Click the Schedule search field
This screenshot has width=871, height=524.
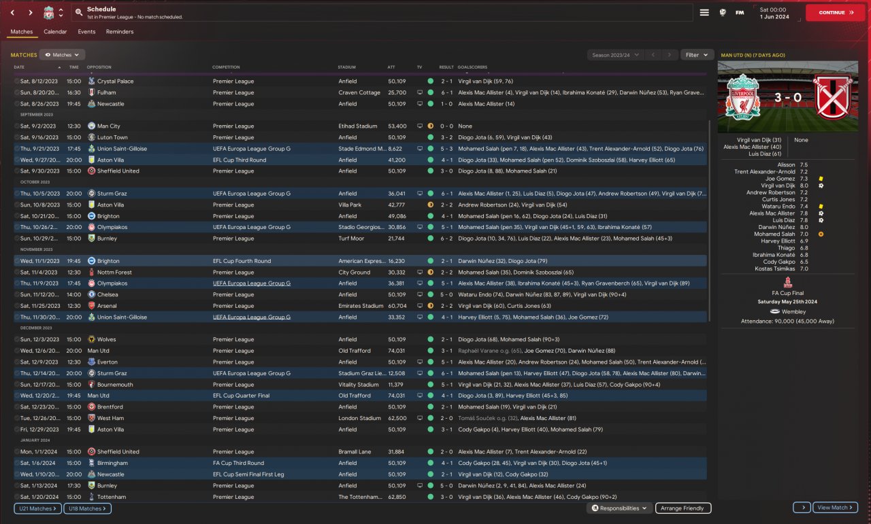pyautogui.click(x=383, y=12)
